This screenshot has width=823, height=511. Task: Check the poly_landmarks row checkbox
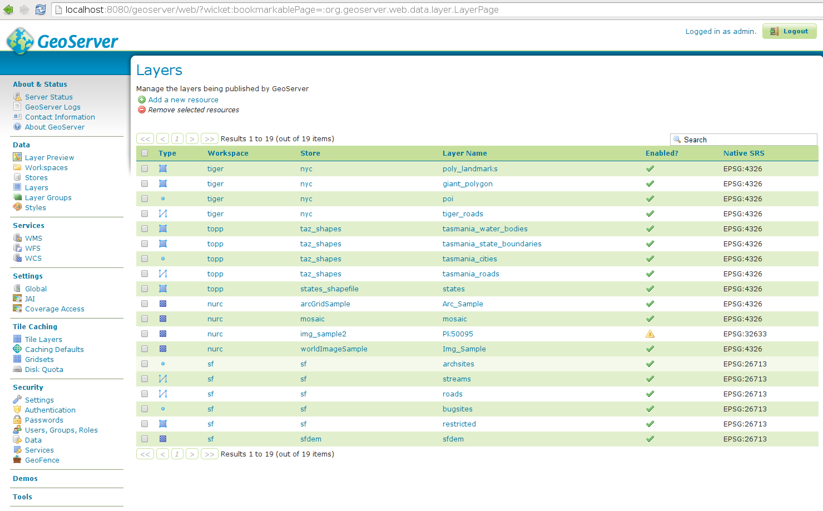pos(145,168)
